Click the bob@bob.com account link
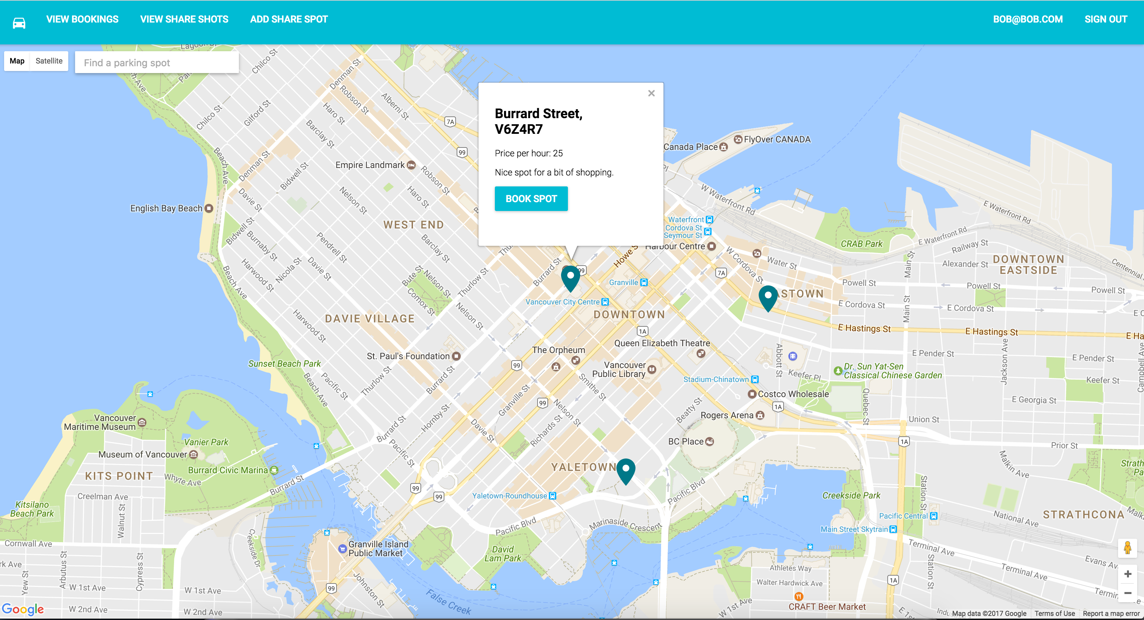 coord(1028,19)
